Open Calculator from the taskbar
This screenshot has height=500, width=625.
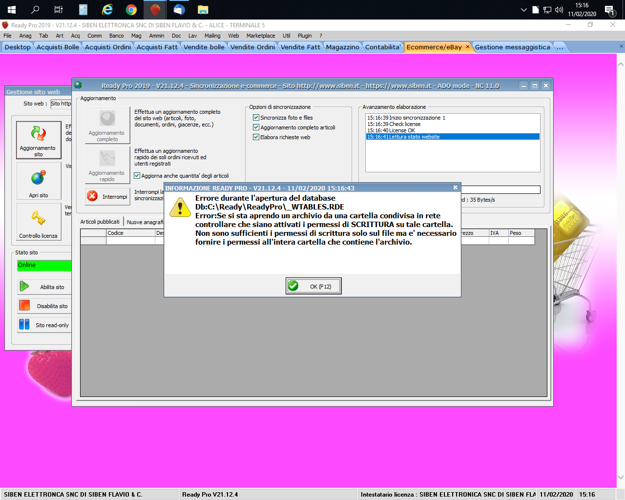tap(83, 10)
